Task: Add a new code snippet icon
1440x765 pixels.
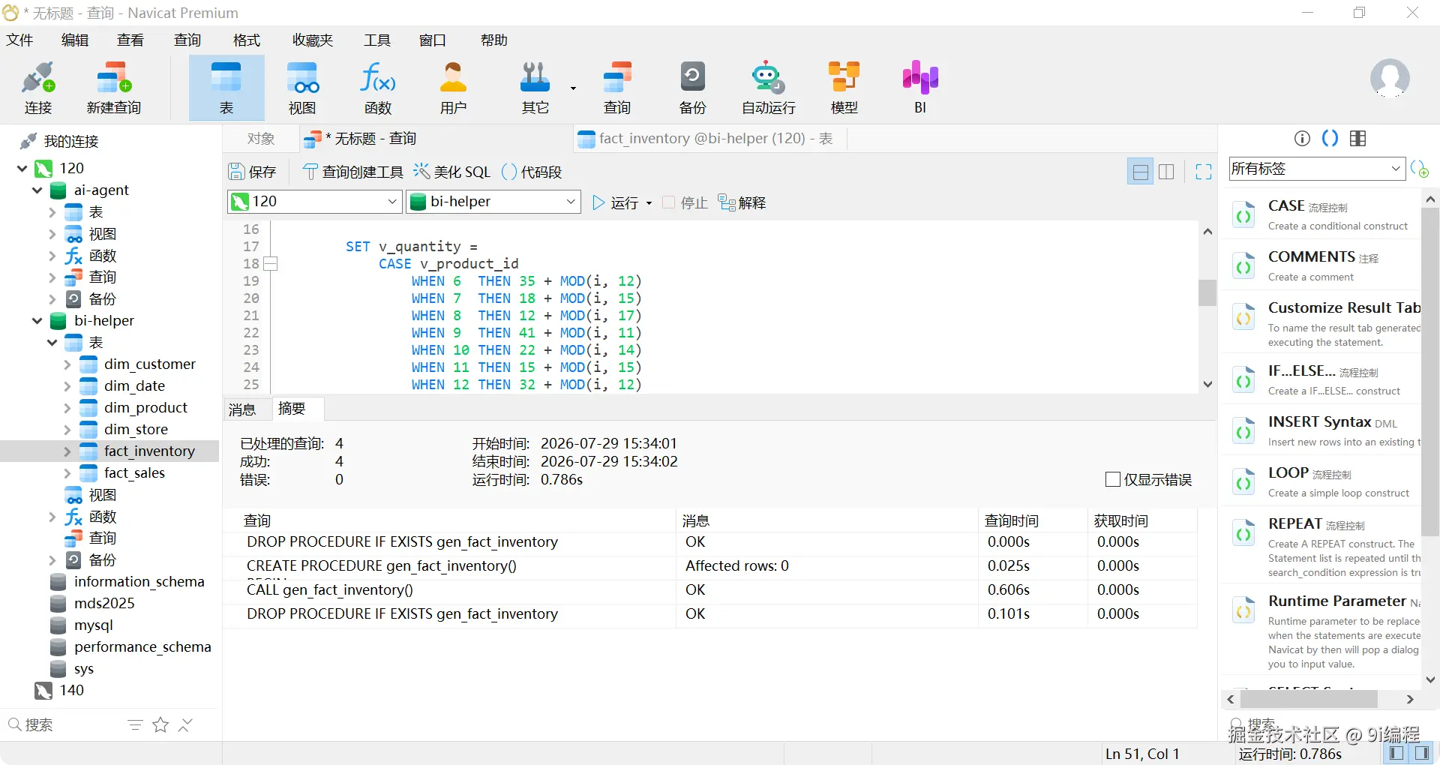Action: [x=1420, y=169]
